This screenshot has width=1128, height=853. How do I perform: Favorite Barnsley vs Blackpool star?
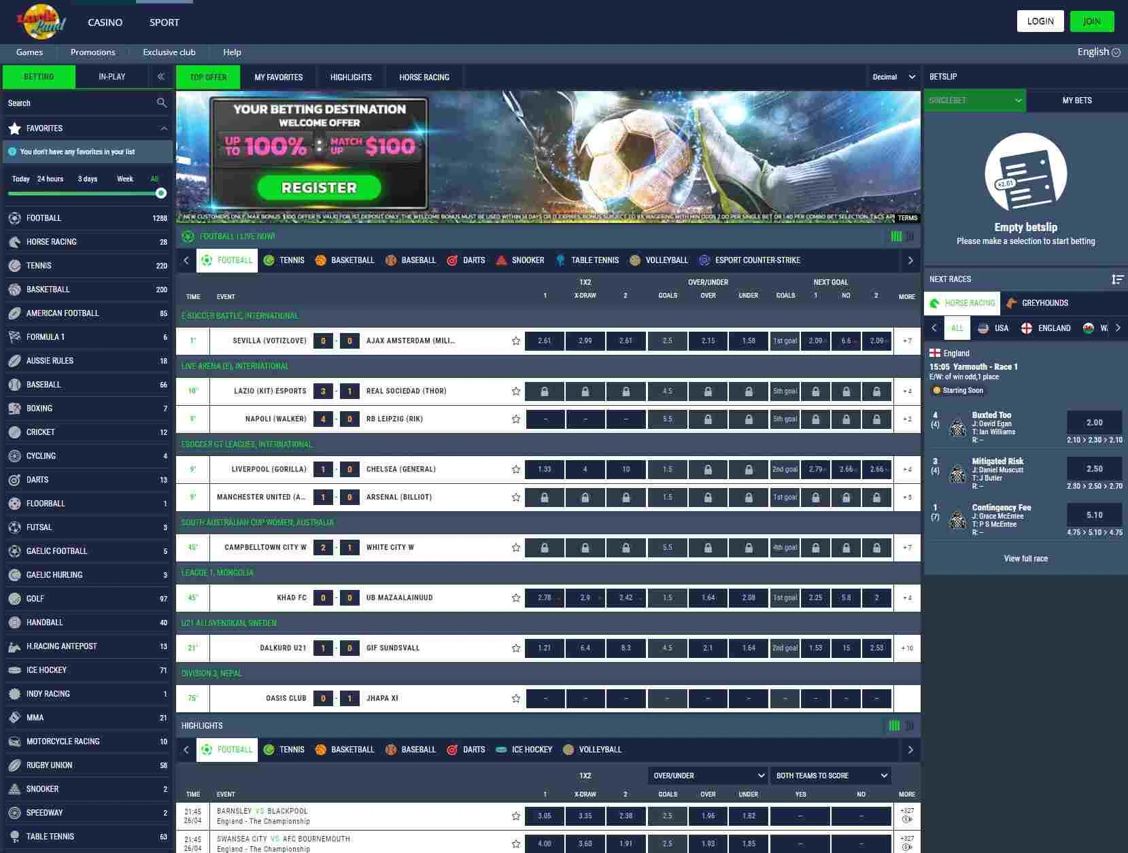click(516, 816)
